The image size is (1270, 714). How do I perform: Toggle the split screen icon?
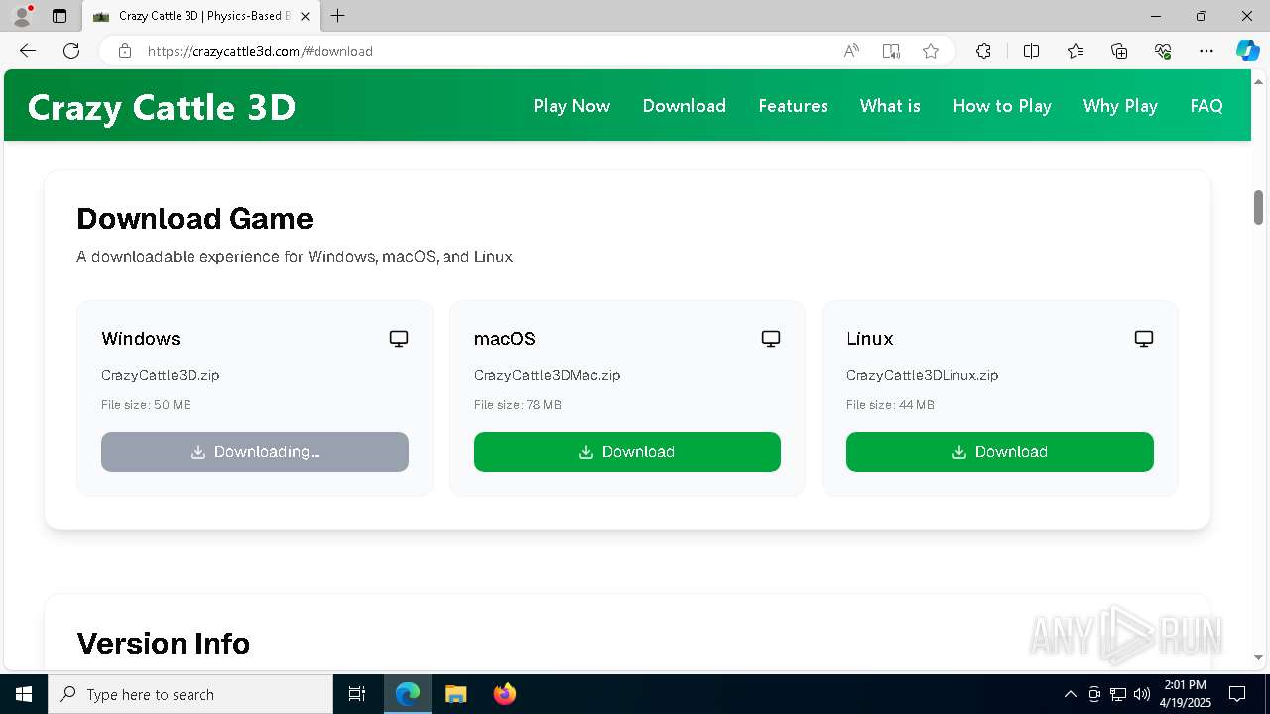(1031, 51)
